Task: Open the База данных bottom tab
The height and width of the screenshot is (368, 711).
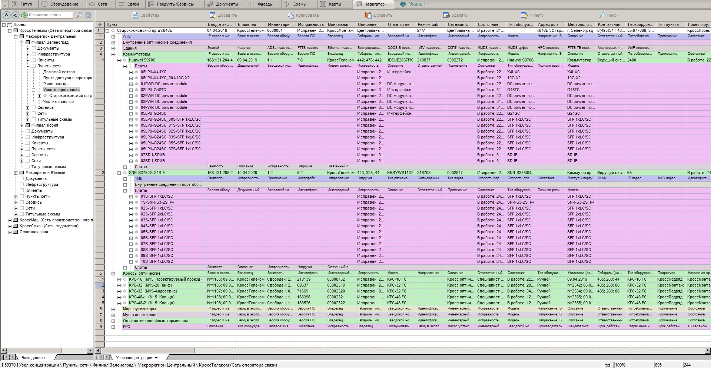Action: [x=33, y=358]
